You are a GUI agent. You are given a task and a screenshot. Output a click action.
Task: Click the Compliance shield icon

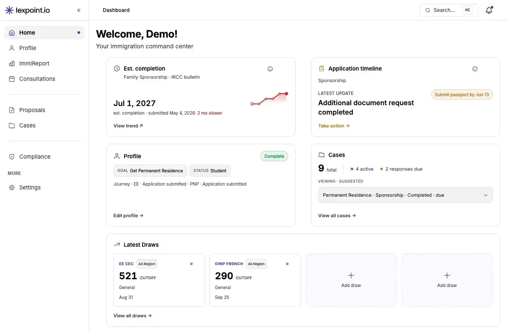coord(12,157)
